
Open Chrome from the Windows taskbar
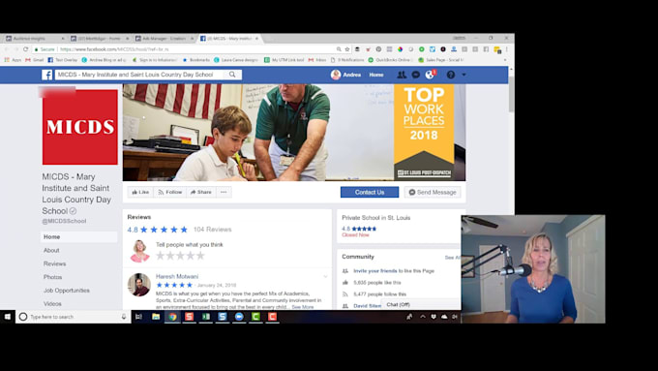tap(172, 317)
